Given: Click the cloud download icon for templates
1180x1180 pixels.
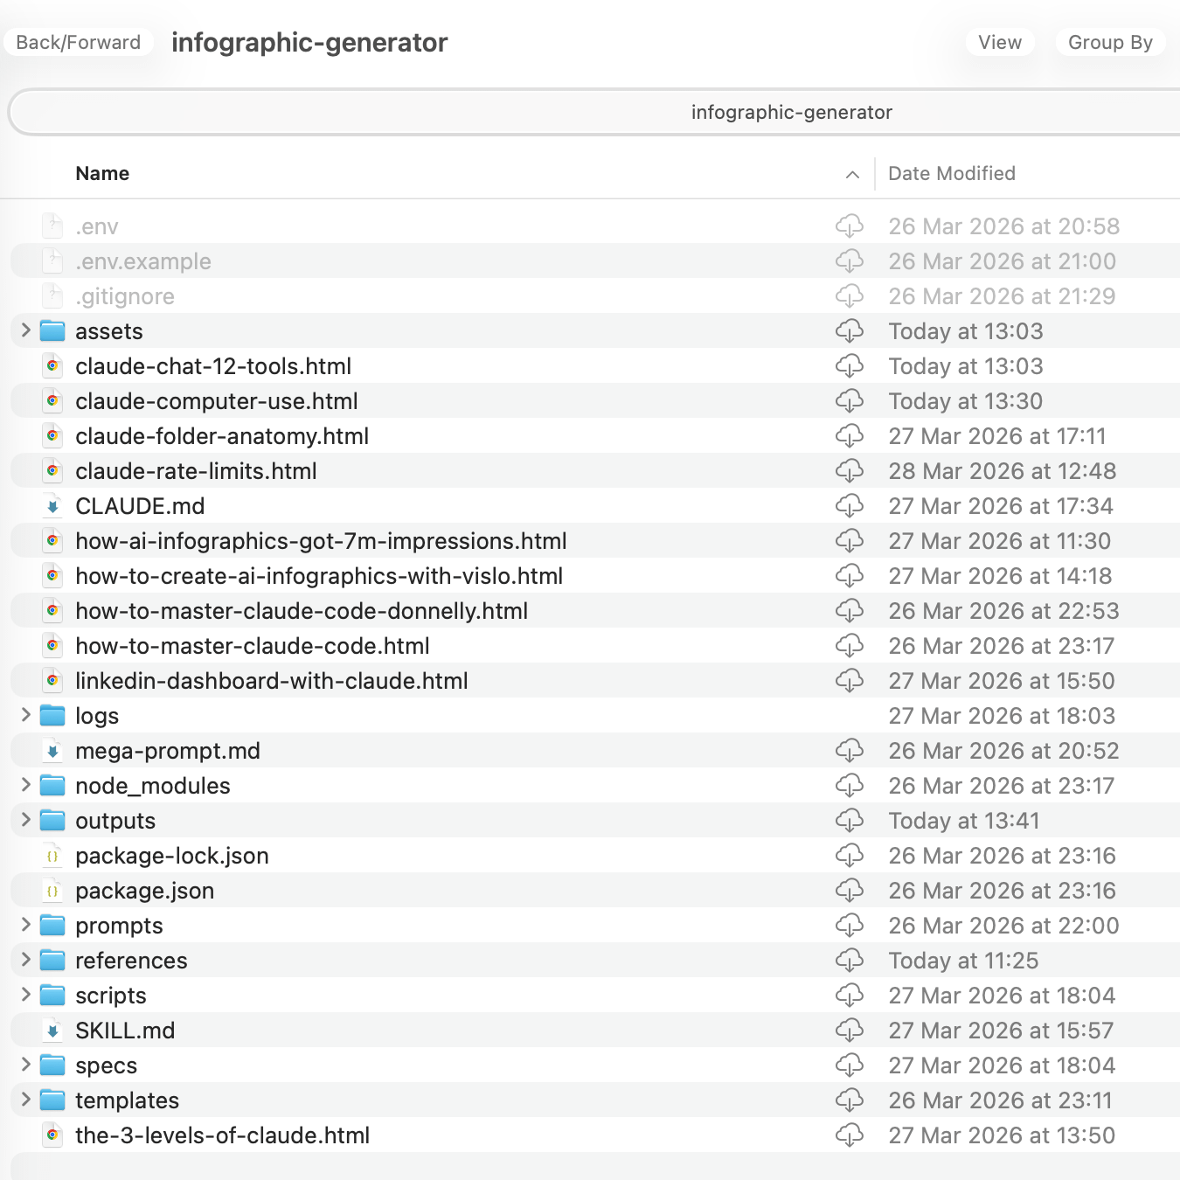Looking at the screenshot, I should pos(850,1100).
